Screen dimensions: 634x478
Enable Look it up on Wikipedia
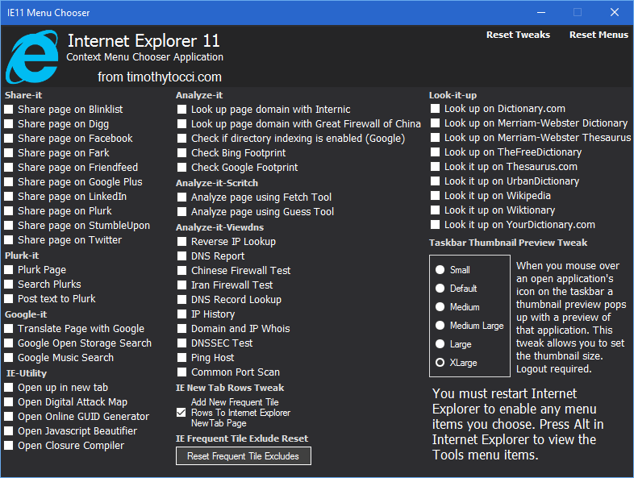435,196
